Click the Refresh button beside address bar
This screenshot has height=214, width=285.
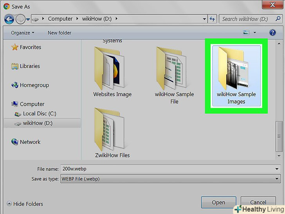click(x=212, y=19)
